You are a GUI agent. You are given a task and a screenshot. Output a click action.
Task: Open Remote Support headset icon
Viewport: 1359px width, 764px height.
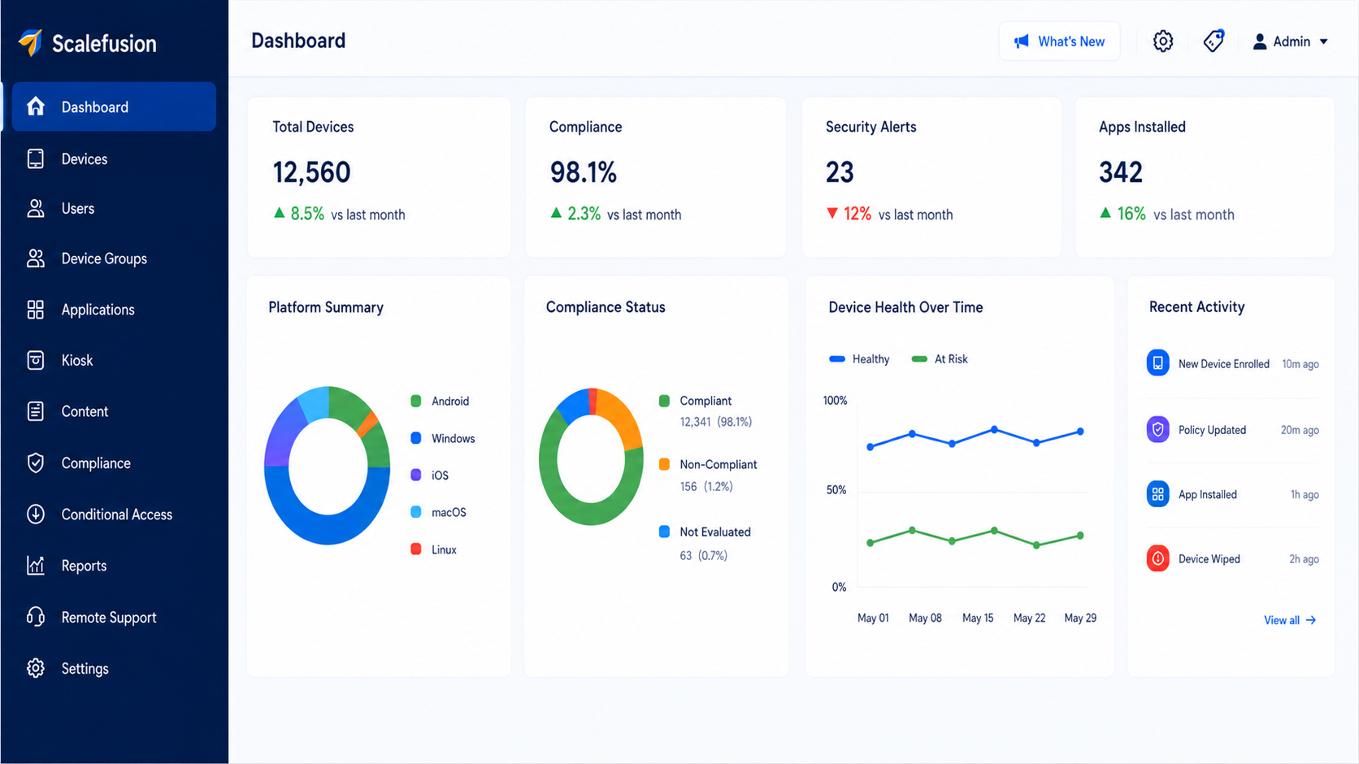pyautogui.click(x=36, y=617)
